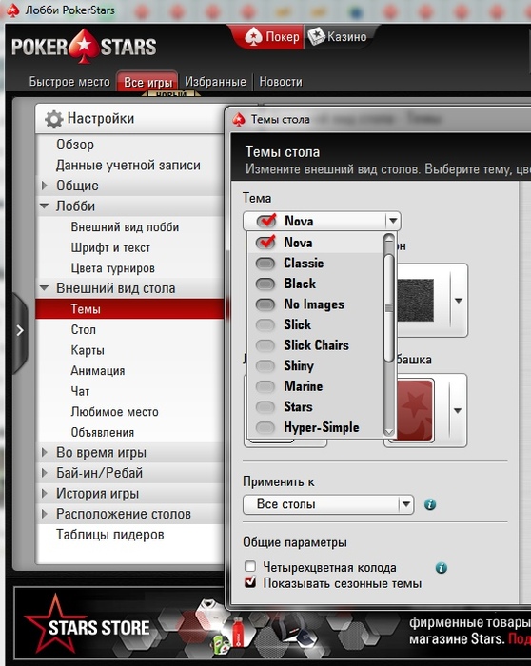
Task: Click the PokerStars icon in the lobby title bar
Action: coord(12,10)
